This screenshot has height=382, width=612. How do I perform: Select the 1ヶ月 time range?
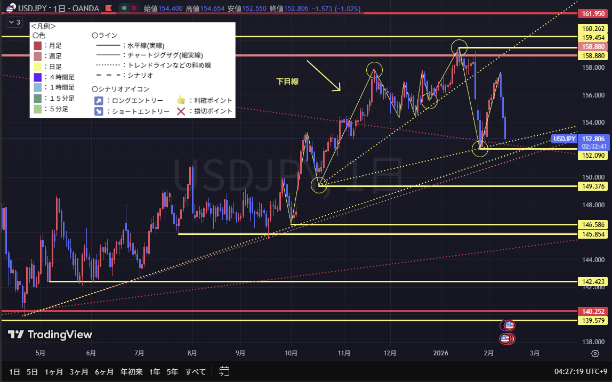click(53, 371)
